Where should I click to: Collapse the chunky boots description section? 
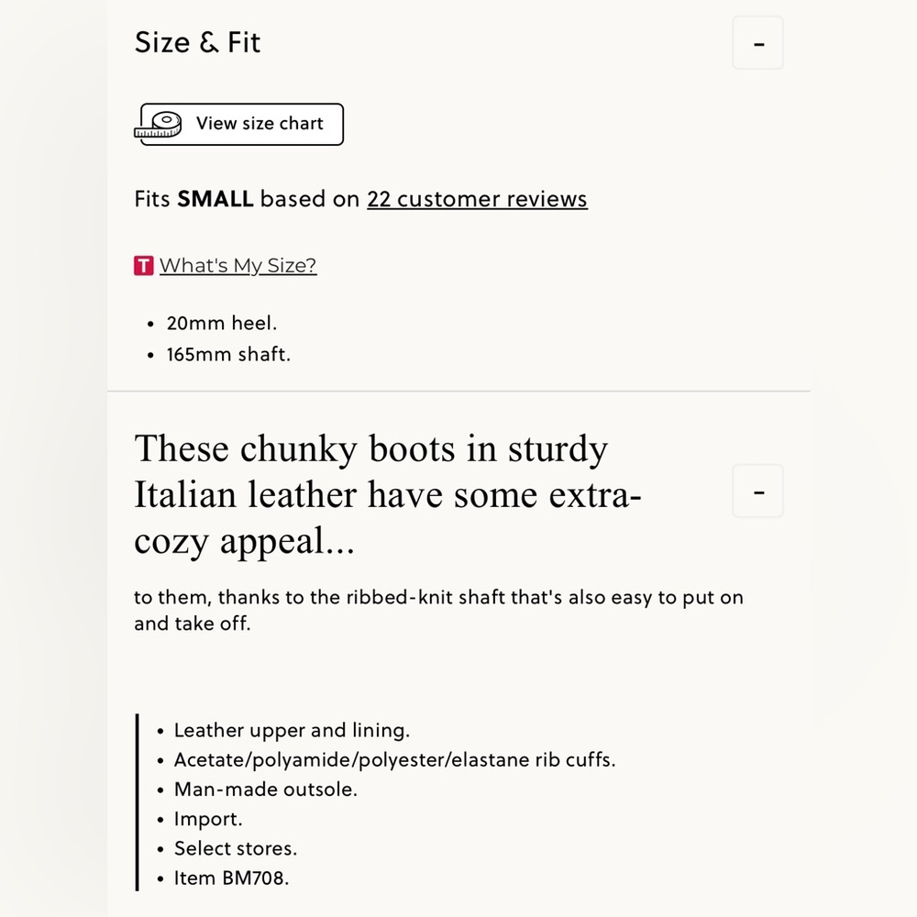[x=757, y=492]
